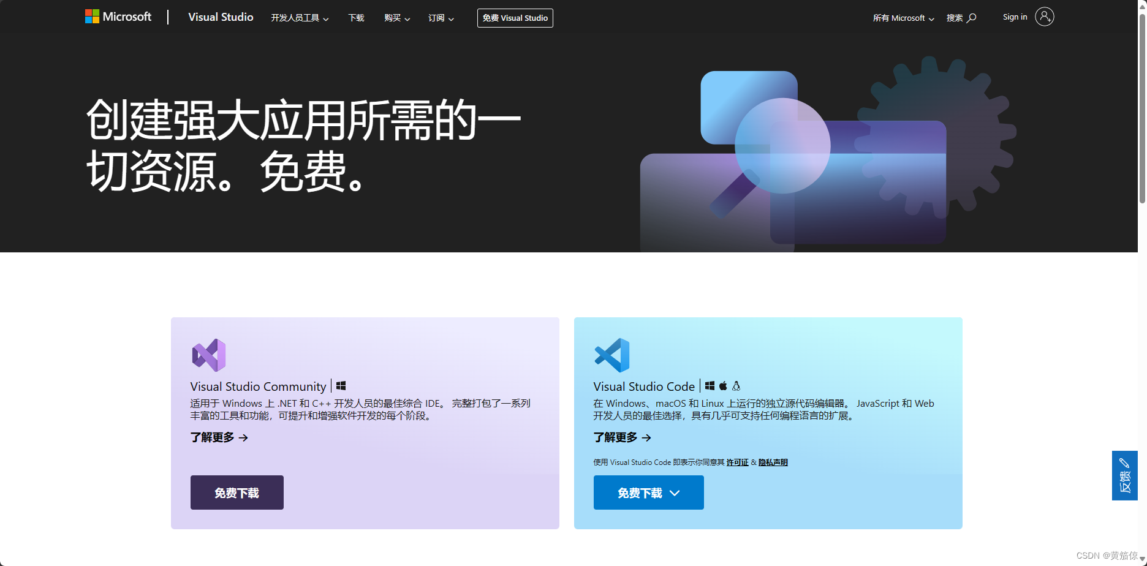This screenshot has width=1147, height=566.
Task: Click the Visual Studio Code title text
Action: point(644,387)
